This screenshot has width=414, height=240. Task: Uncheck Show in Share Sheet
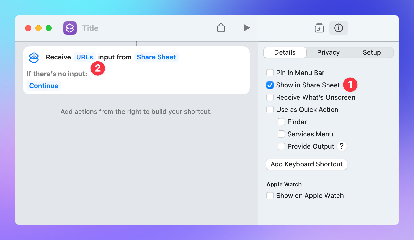point(270,85)
